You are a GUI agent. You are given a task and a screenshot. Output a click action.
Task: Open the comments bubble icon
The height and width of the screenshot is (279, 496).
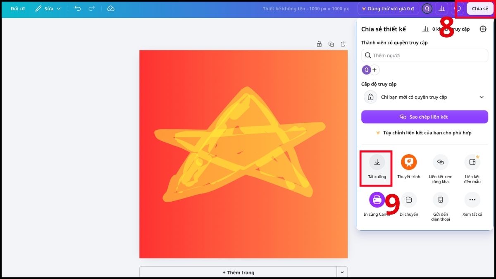(x=458, y=8)
